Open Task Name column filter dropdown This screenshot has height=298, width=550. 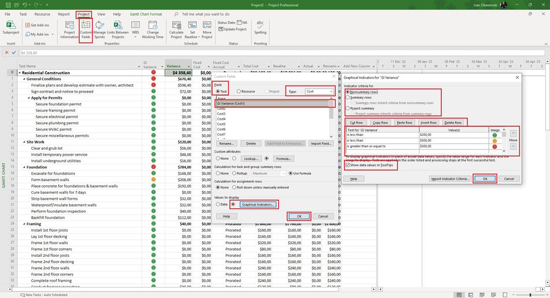pyautogui.click(x=140, y=67)
